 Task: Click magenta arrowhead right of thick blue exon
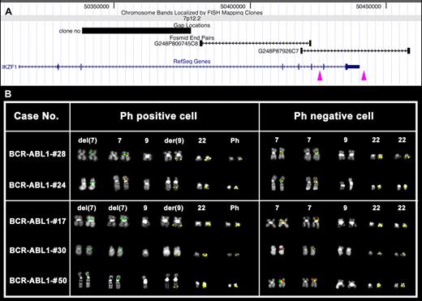tap(364, 75)
